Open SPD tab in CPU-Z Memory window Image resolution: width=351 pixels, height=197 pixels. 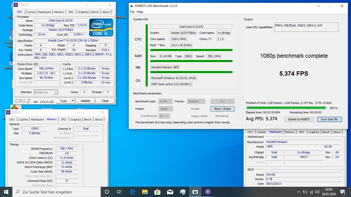click(63, 120)
